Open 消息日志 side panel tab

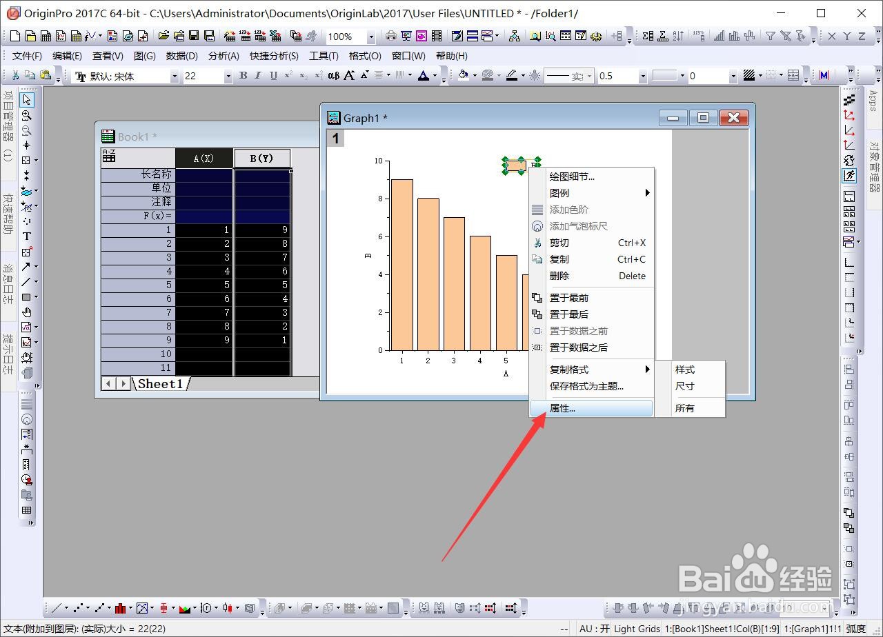pos(8,287)
